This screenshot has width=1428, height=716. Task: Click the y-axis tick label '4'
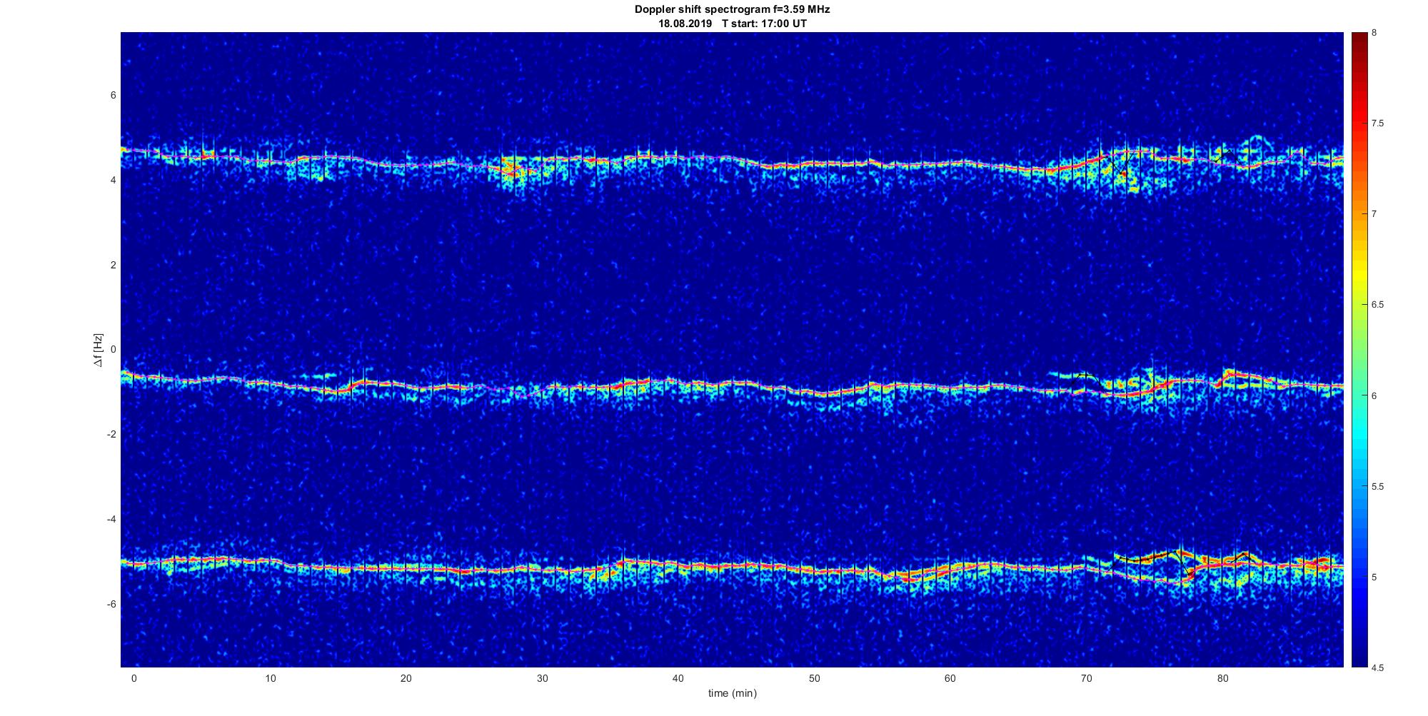113,181
